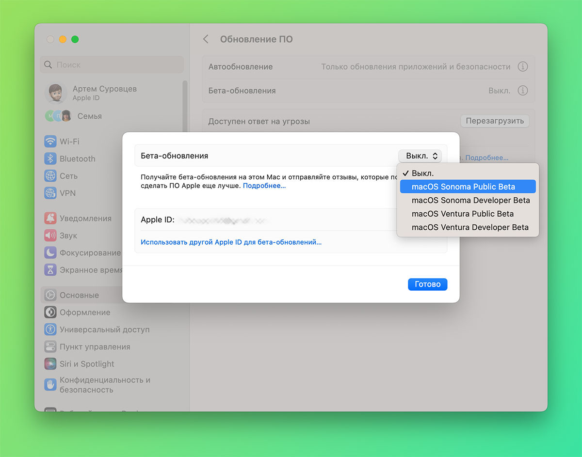
Task: Open Wi-Fi settings icon
Action: click(50, 142)
